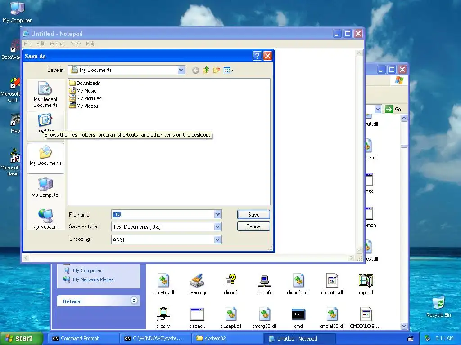Open Notepad Help menu
The height and width of the screenshot is (345, 461).
tap(91, 44)
